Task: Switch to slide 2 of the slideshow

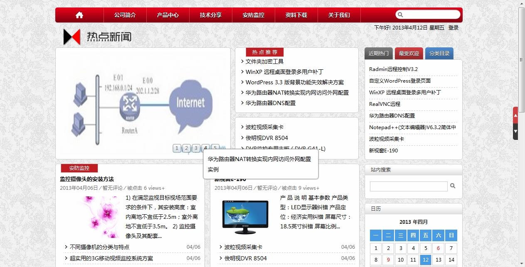Action: coord(187,148)
